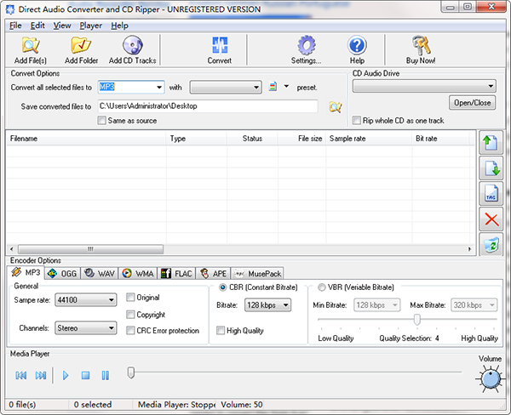
Task: Switch to the WAV encoder tab
Action: [x=100, y=274]
